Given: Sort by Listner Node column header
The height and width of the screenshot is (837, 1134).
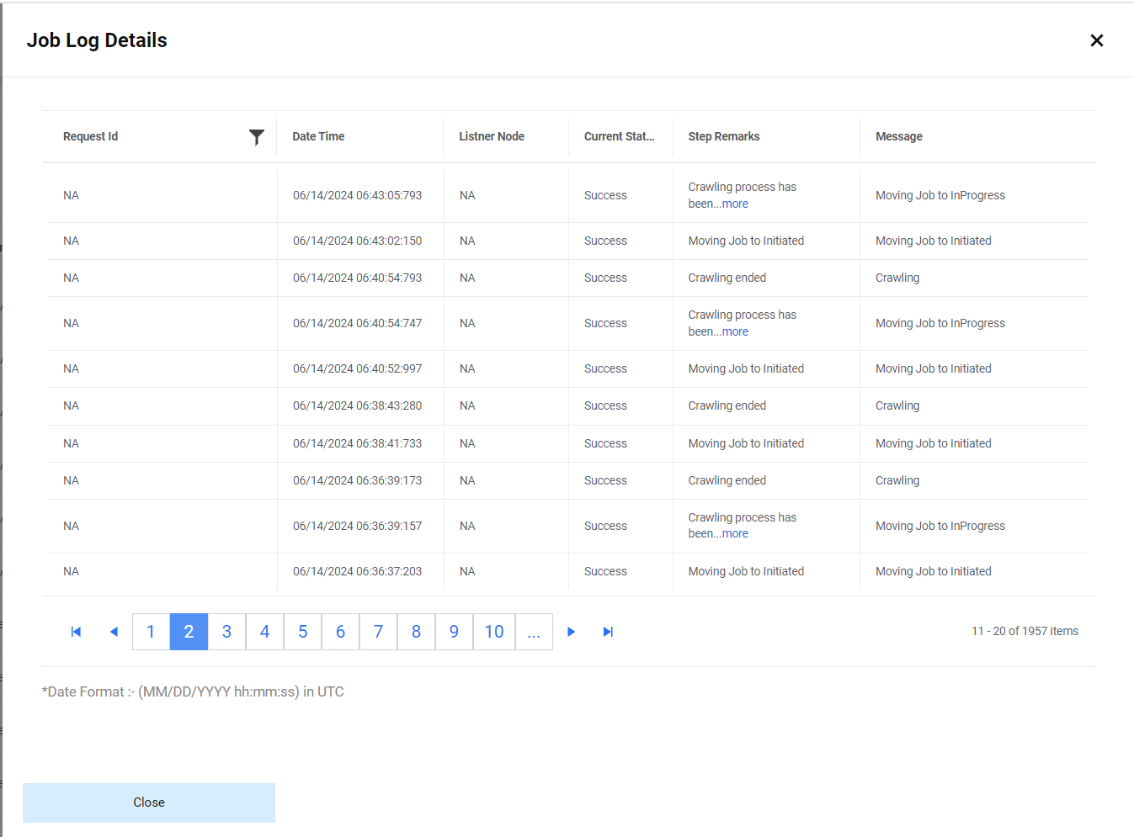Looking at the screenshot, I should click(491, 136).
